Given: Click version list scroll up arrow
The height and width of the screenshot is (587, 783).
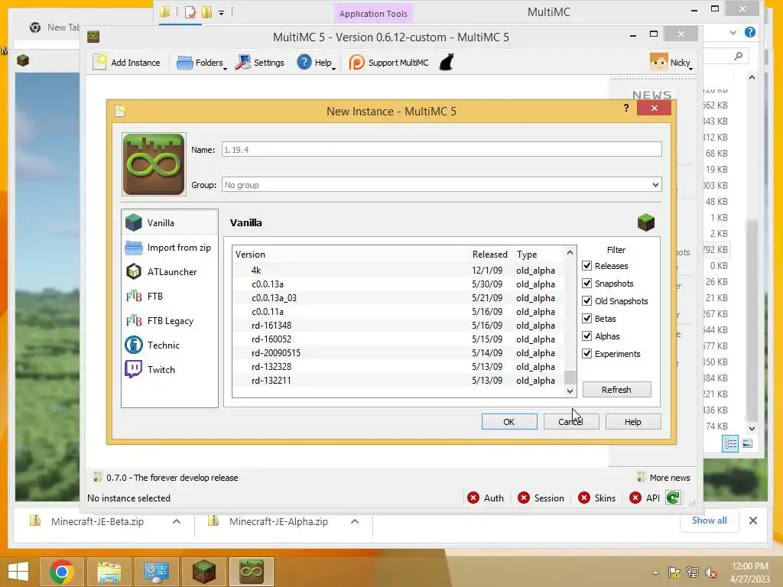Looking at the screenshot, I should 570,252.
